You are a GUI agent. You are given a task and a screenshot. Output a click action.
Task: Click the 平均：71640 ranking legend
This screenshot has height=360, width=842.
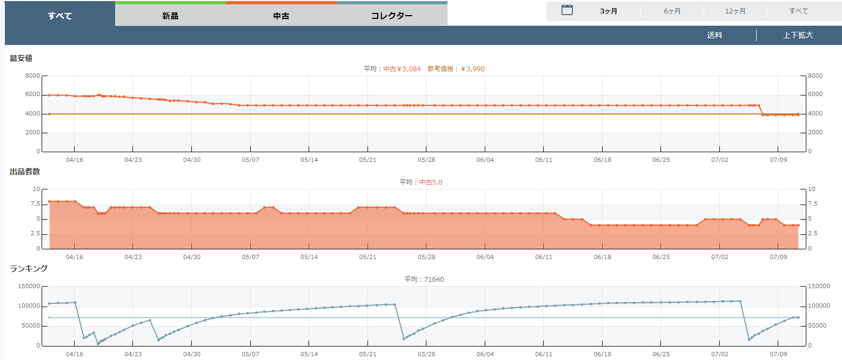click(424, 279)
